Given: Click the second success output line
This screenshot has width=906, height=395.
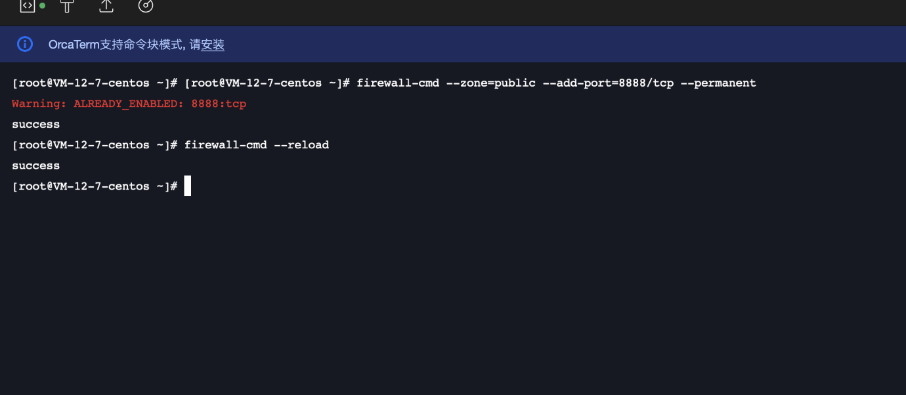Looking at the screenshot, I should tap(36, 166).
